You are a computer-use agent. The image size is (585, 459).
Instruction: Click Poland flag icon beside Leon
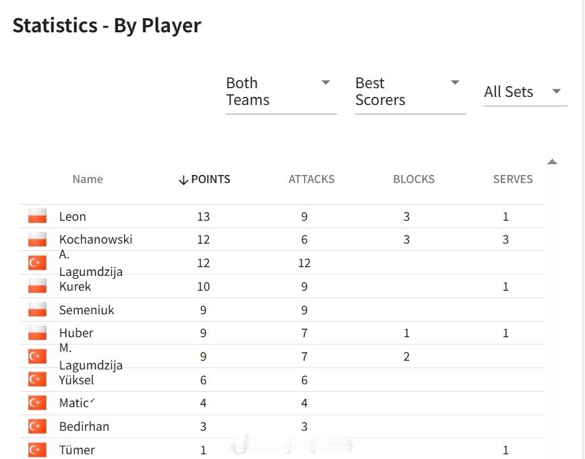click(37, 216)
